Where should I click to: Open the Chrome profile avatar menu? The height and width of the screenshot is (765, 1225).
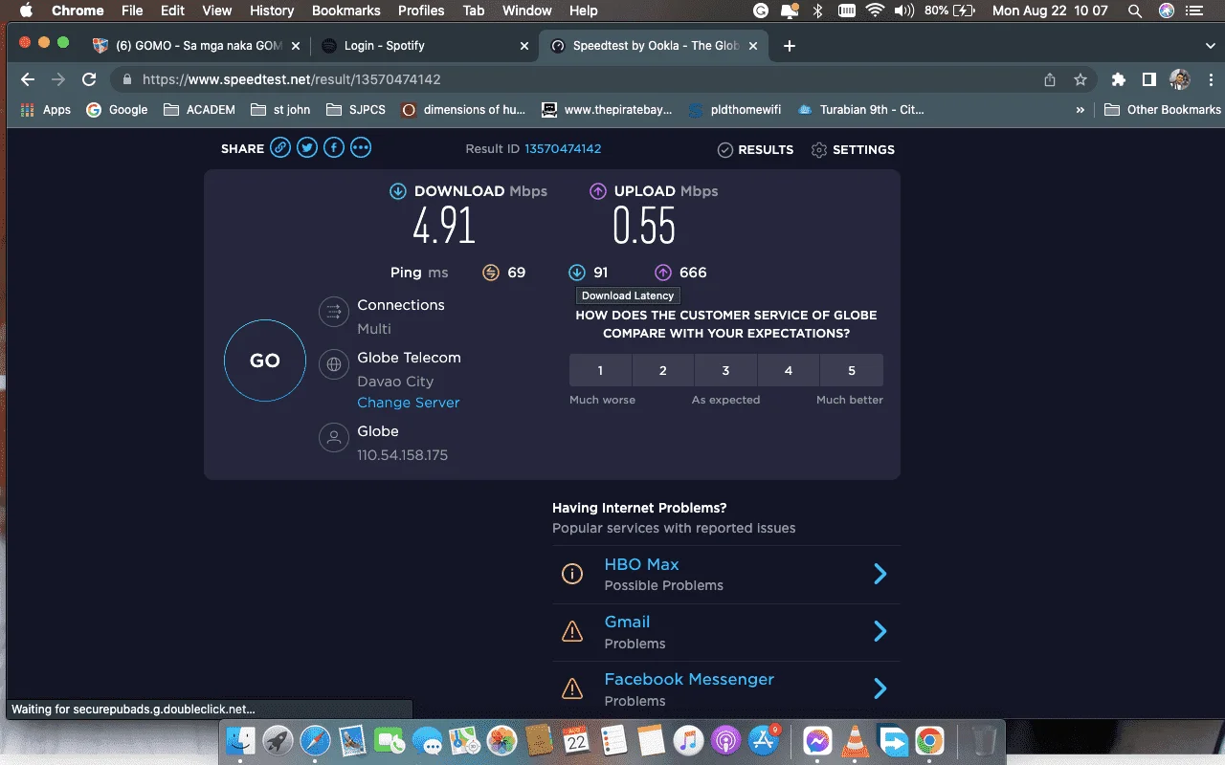[1179, 80]
